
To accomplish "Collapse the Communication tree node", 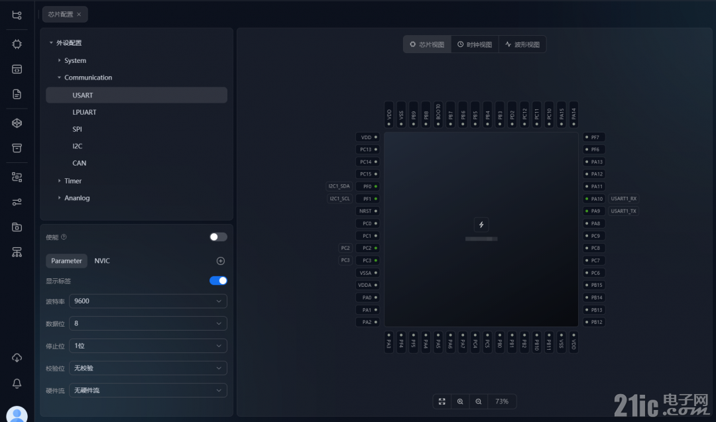I will [x=60, y=78].
